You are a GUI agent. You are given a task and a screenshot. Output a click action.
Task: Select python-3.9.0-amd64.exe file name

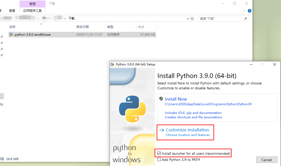33,35
